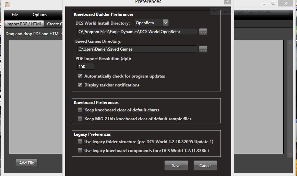The width and height of the screenshot is (297, 176).
Task: Save the preferences
Action: (x=176, y=165)
